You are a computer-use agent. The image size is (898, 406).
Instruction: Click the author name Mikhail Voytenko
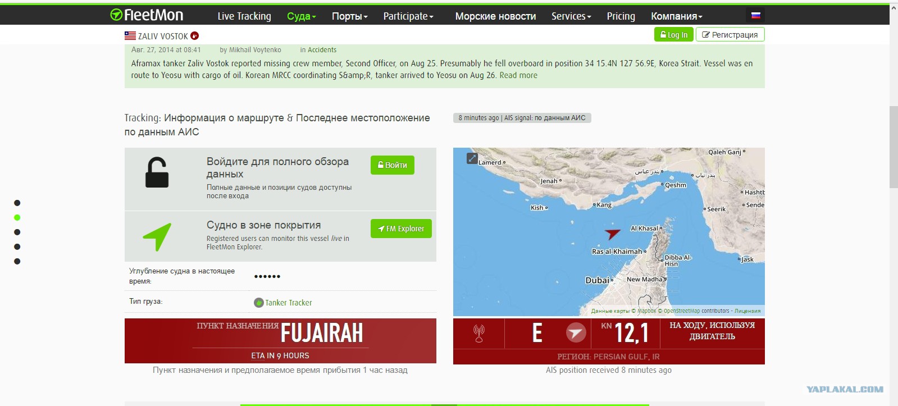tap(255, 50)
